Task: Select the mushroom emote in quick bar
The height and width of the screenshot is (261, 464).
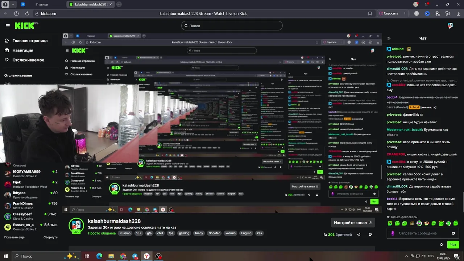Action: pyautogui.click(x=427, y=223)
